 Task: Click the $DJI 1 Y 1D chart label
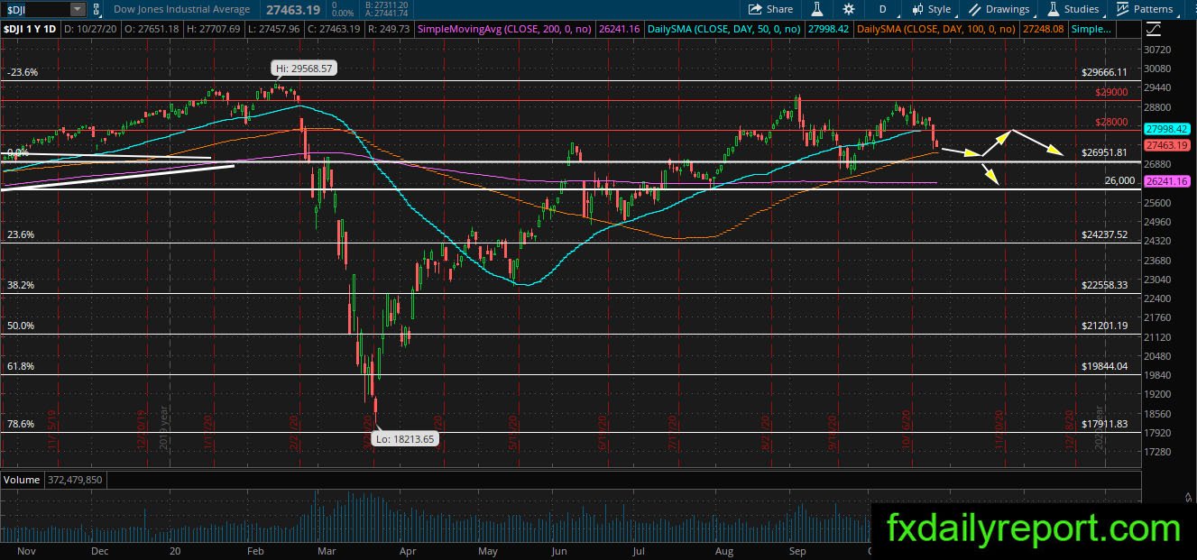pyautogui.click(x=30, y=29)
